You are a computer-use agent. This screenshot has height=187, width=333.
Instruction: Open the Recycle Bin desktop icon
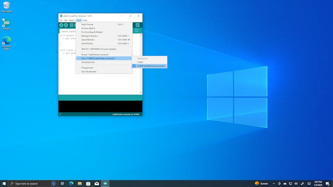click(6, 7)
